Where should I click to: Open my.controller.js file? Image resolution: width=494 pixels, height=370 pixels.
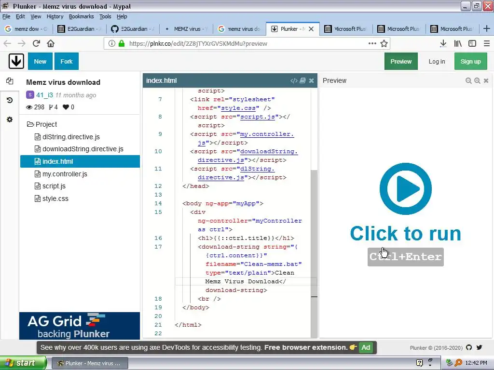click(65, 174)
